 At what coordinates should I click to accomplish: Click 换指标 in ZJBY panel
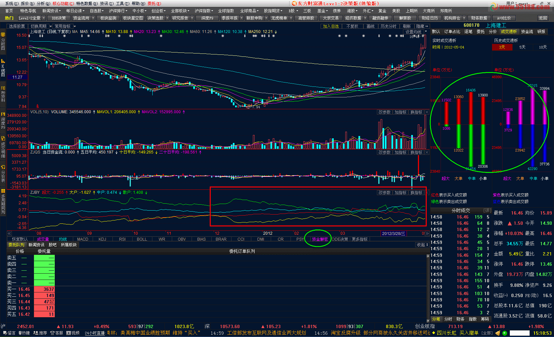click(416, 193)
